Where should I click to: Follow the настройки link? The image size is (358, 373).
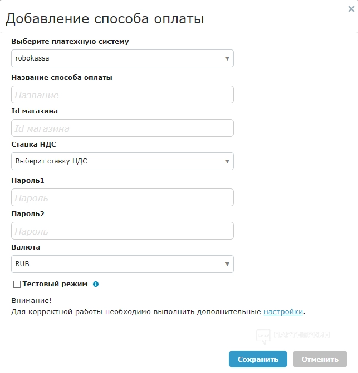[x=283, y=312]
